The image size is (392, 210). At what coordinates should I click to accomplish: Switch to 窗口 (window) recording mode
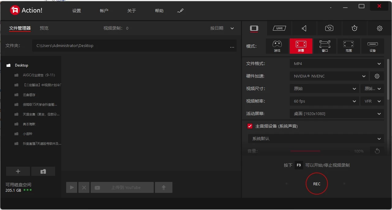click(x=325, y=46)
